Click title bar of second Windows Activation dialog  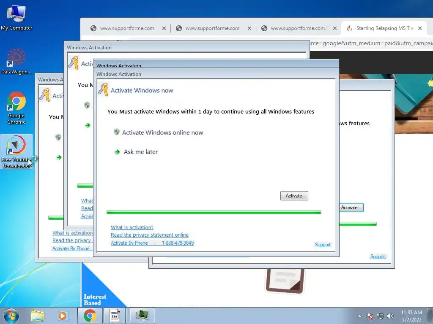186,47
